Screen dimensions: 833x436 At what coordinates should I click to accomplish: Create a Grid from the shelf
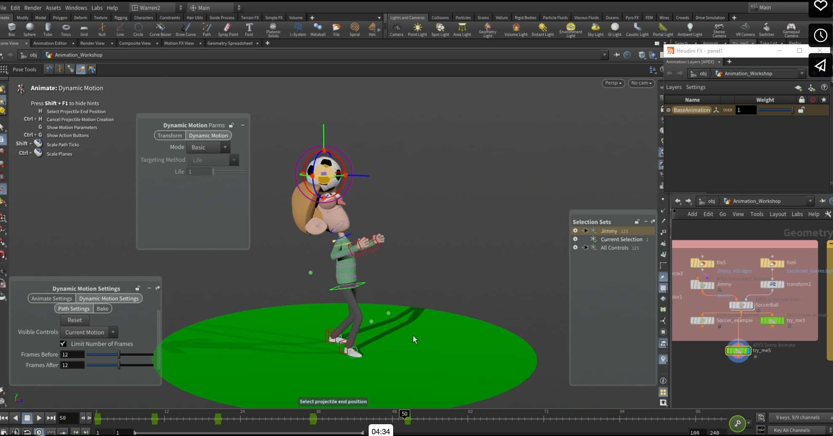tap(84, 29)
